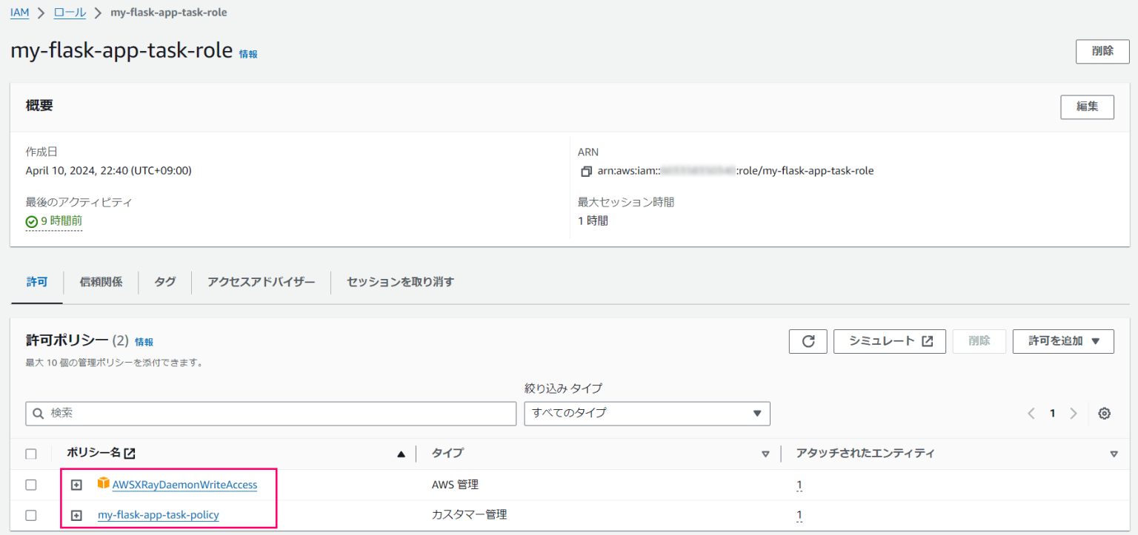Select the my-flask-app-task-policy row checkbox

coord(31,514)
